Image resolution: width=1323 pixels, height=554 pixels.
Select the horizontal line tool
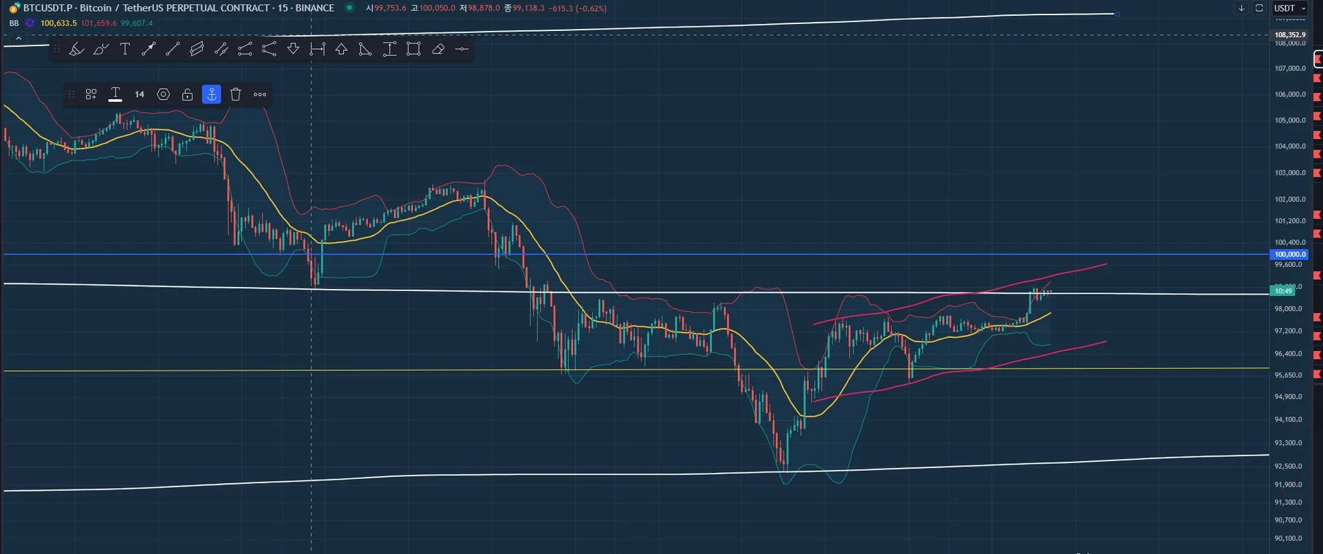click(x=462, y=49)
